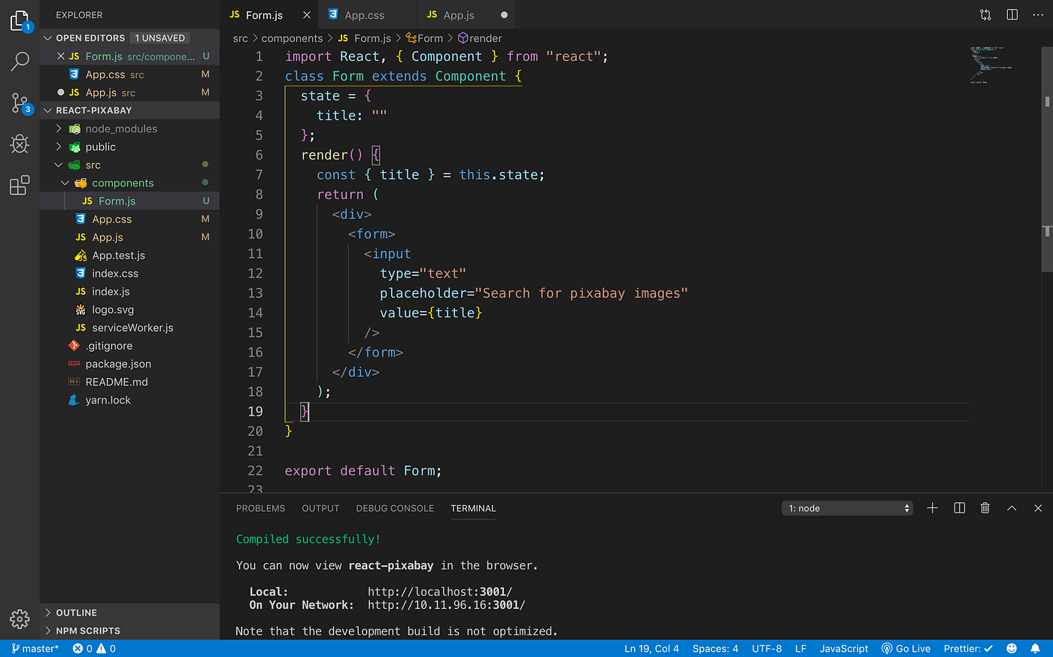Maximize the panel with the chevron-up toggle
1053x657 pixels.
pyautogui.click(x=1011, y=507)
